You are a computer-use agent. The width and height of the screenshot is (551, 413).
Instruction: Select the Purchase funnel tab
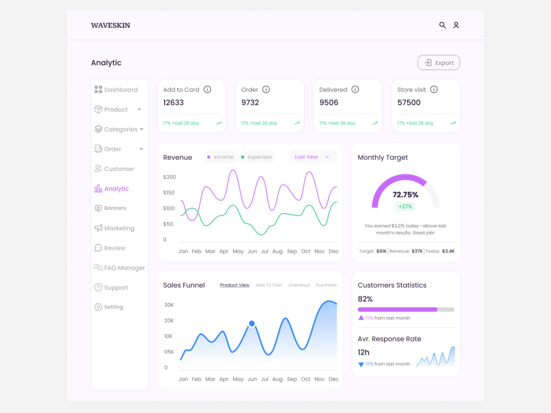[326, 285]
